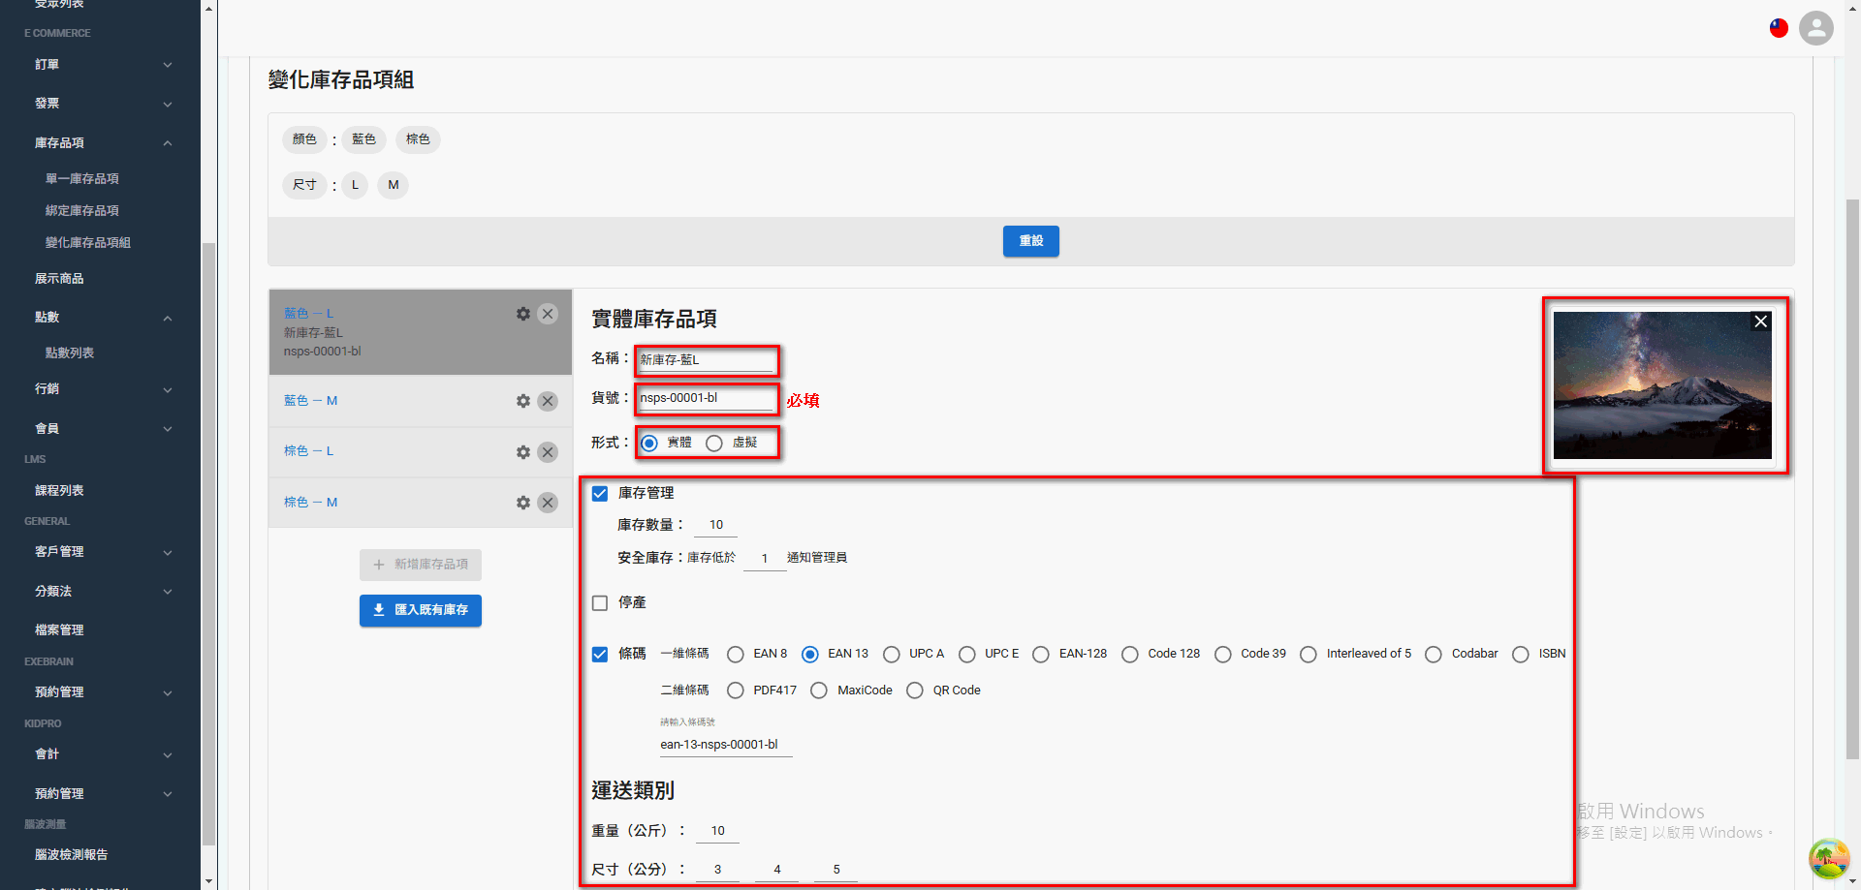1861x890 pixels.
Task: Click the 庫存數量 quantity field
Action: 716,525
